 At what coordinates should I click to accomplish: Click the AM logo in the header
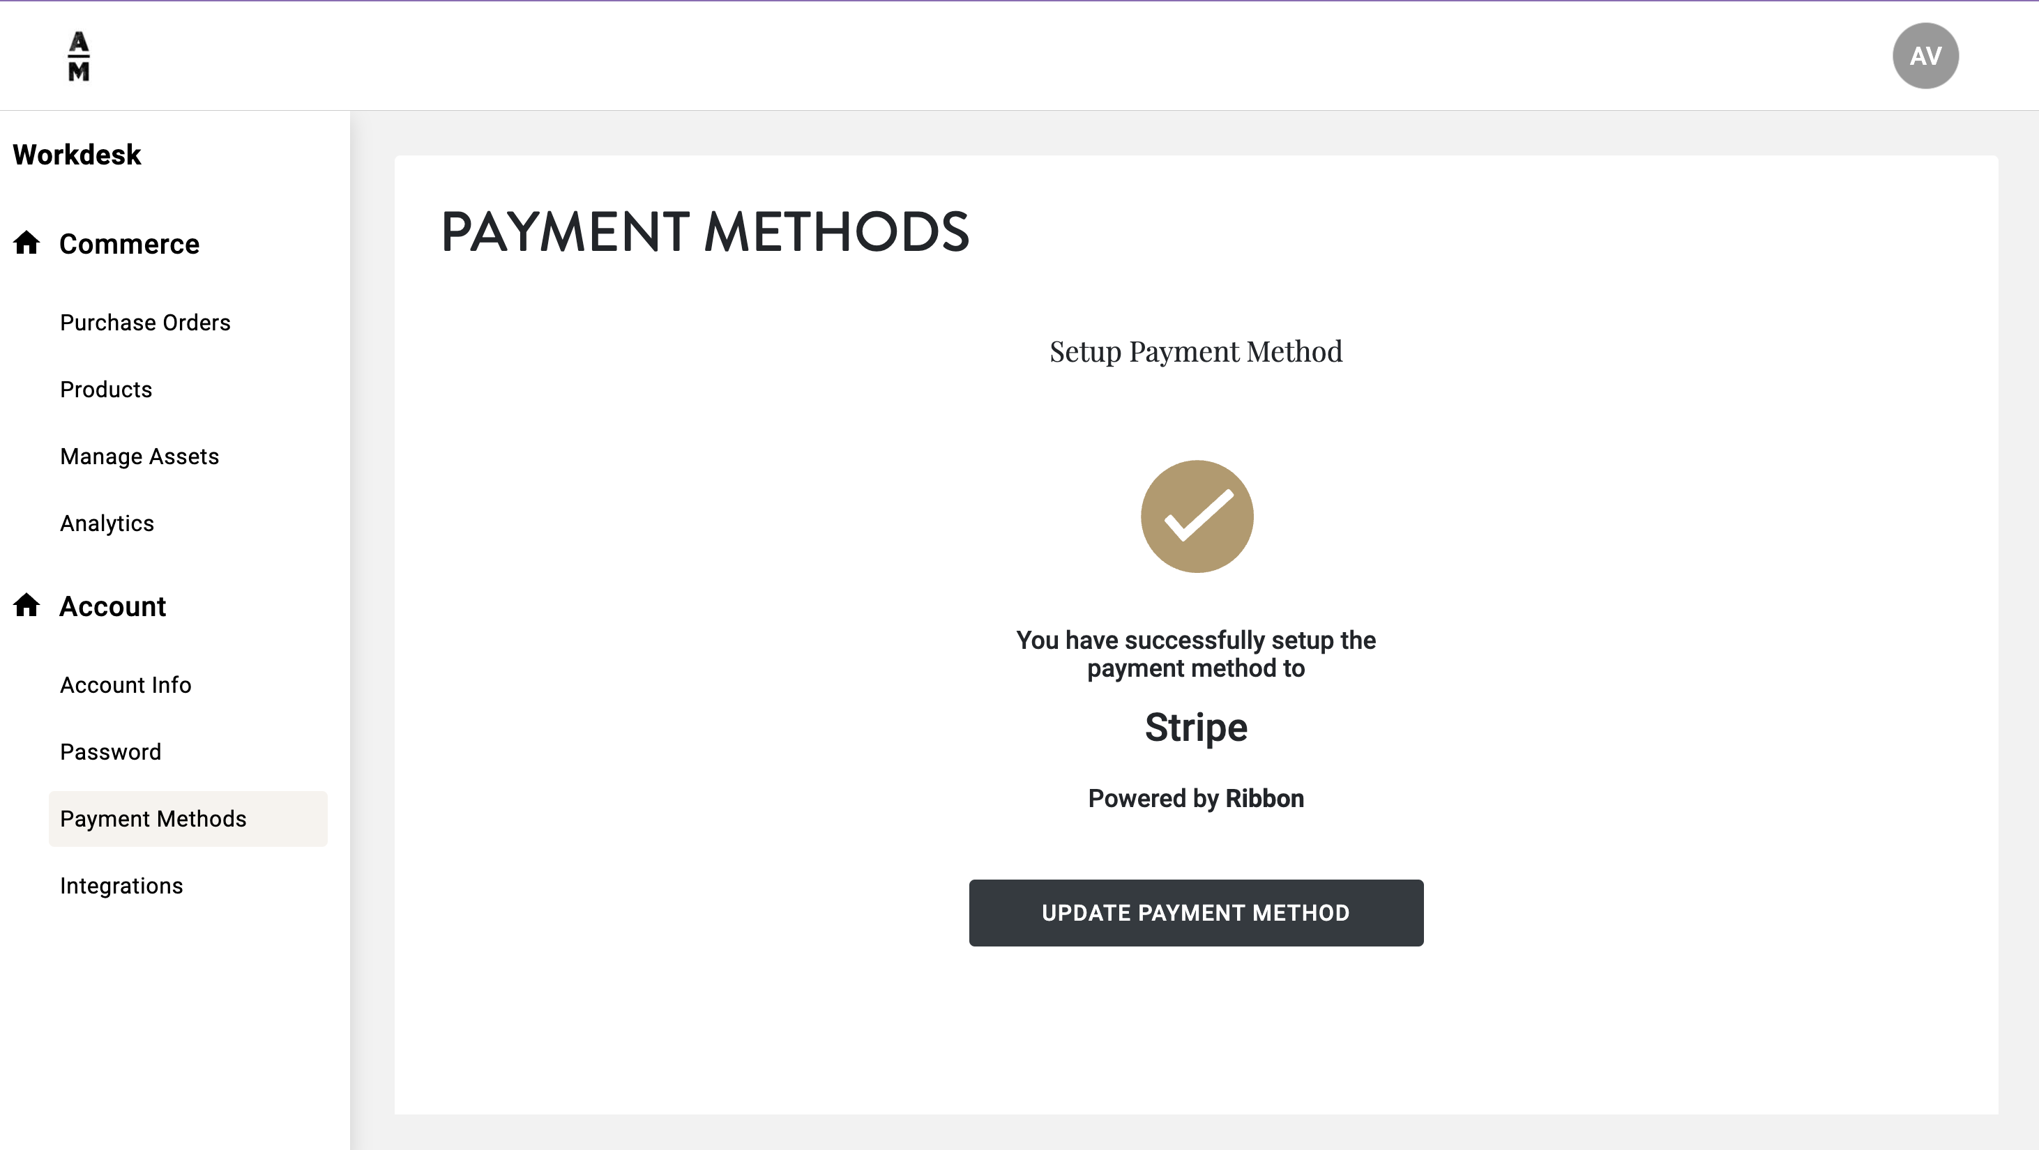[x=78, y=56]
